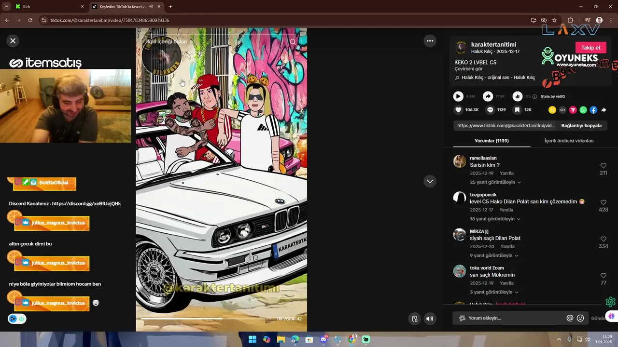Expand '25 yanıt görüntüleyin' replies
This screenshot has width=618, height=347.
[495, 182]
